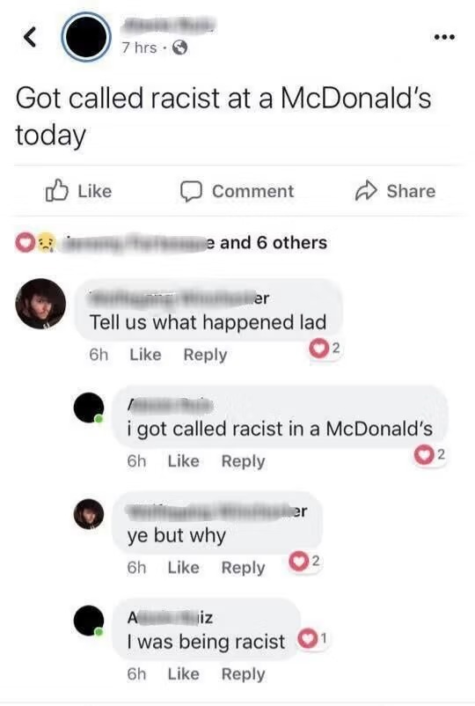View heart reactions on 'i got called racist' reply
The image size is (475, 706).
coord(429,455)
